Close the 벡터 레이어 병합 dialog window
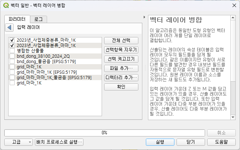The width and height of the screenshot is (240, 150). (234, 5)
